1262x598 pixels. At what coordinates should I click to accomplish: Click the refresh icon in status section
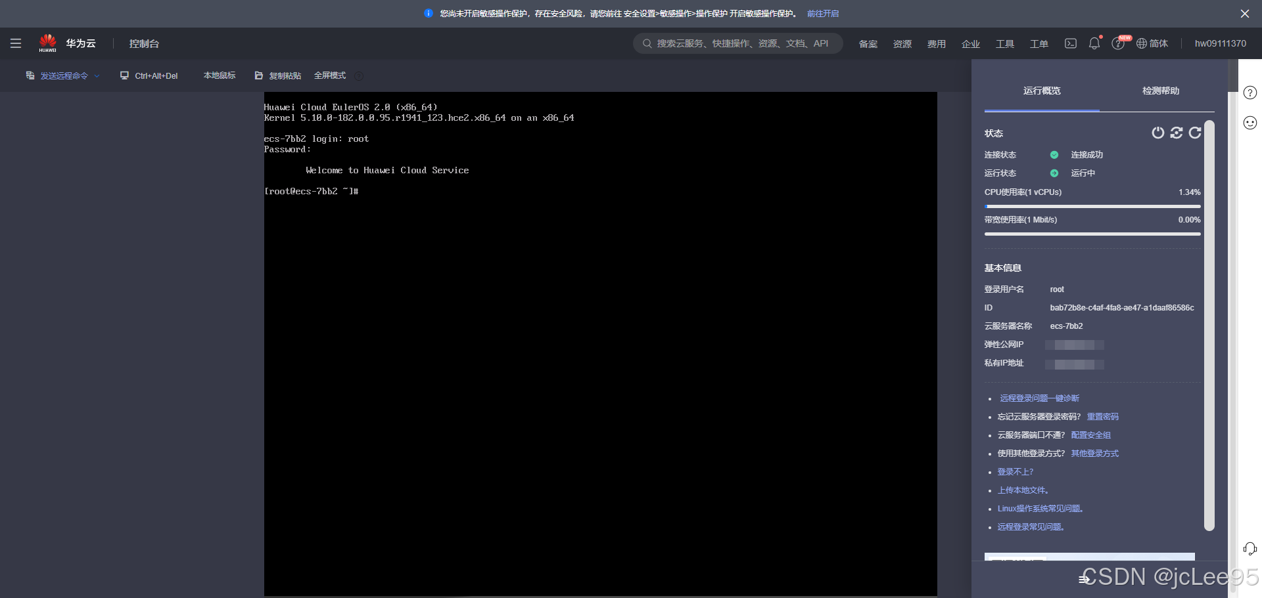[x=1195, y=133]
